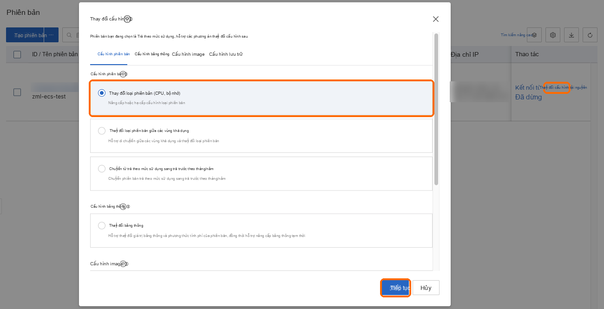This screenshot has width=604, height=309.
Task: Switch to Cấu hình băng thông tab
Action: tap(152, 54)
